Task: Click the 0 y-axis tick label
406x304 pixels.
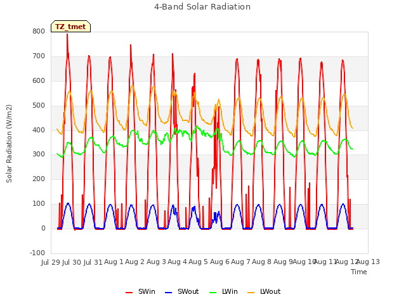Action: pos(43,229)
